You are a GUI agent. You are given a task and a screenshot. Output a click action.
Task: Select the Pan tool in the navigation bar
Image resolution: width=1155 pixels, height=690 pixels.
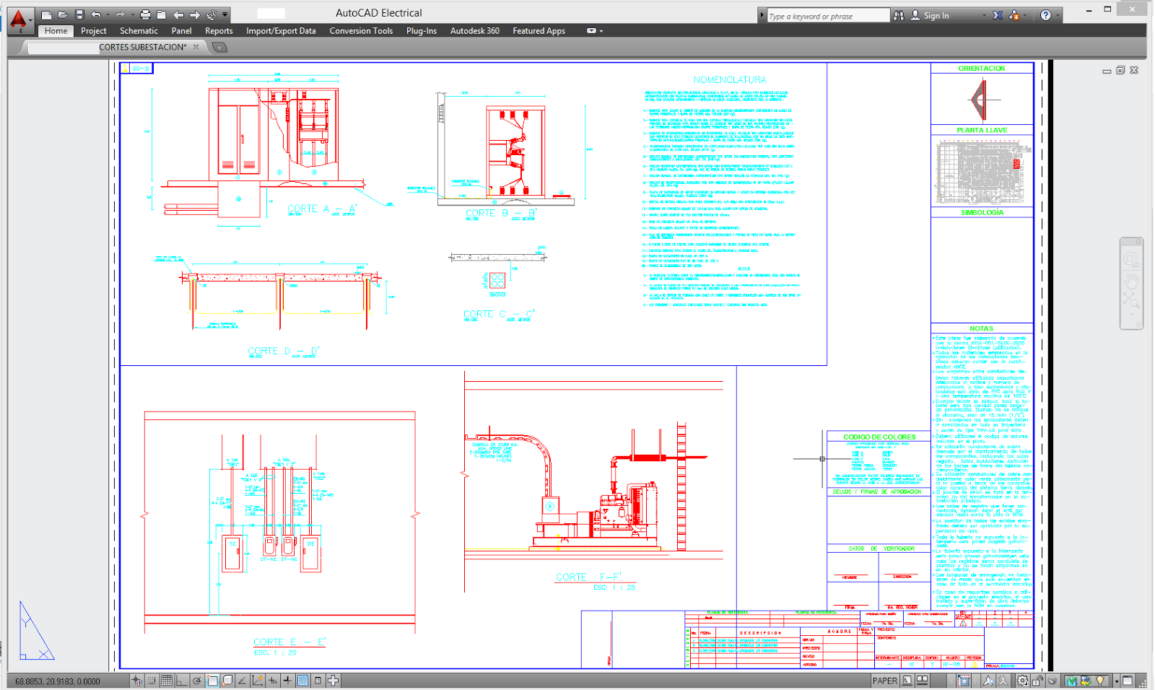click(x=1132, y=281)
